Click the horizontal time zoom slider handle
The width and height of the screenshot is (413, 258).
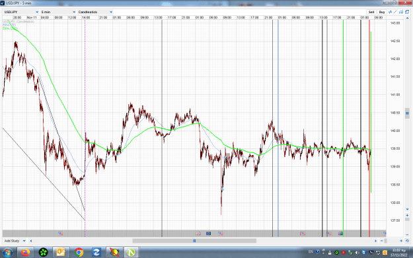point(386,241)
